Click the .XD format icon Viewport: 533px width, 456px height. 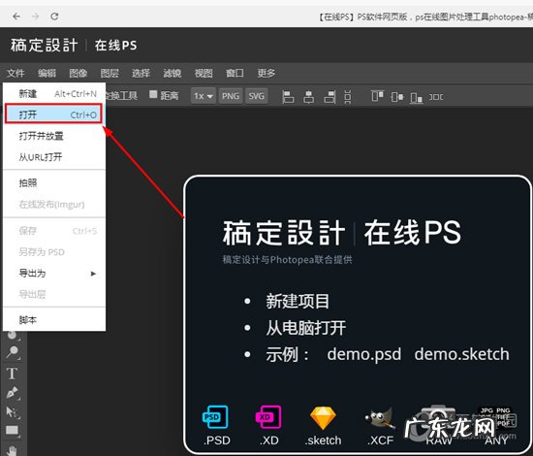(x=268, y=417)
